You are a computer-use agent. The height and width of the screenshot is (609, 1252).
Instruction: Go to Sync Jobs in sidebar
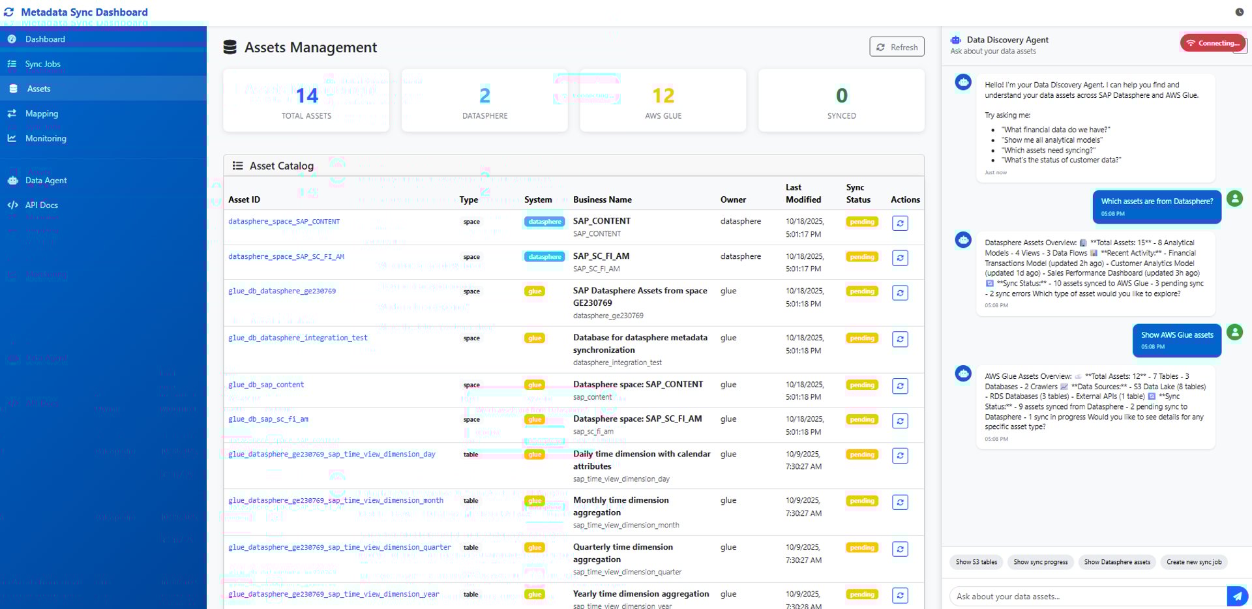click(x=103, y=64)
